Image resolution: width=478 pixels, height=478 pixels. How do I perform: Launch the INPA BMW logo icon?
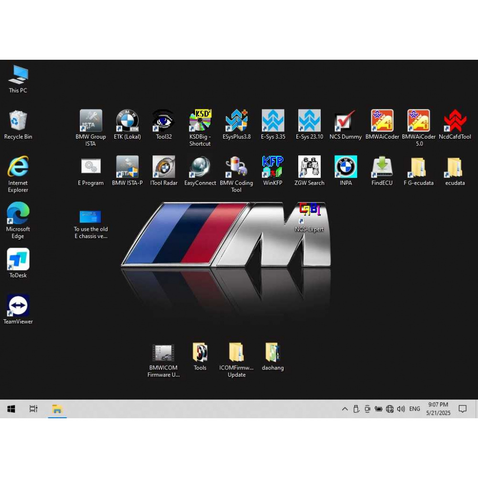coord(346,171)
